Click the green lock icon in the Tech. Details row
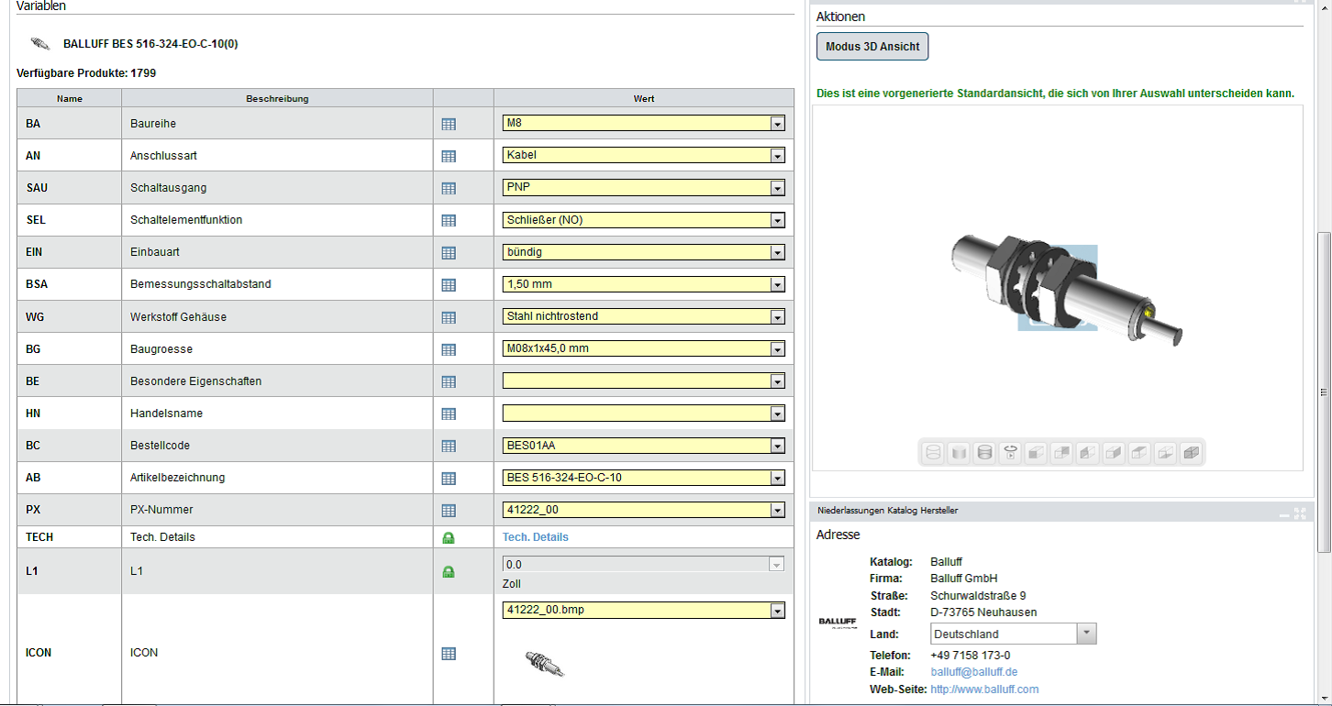 [449, 537]
